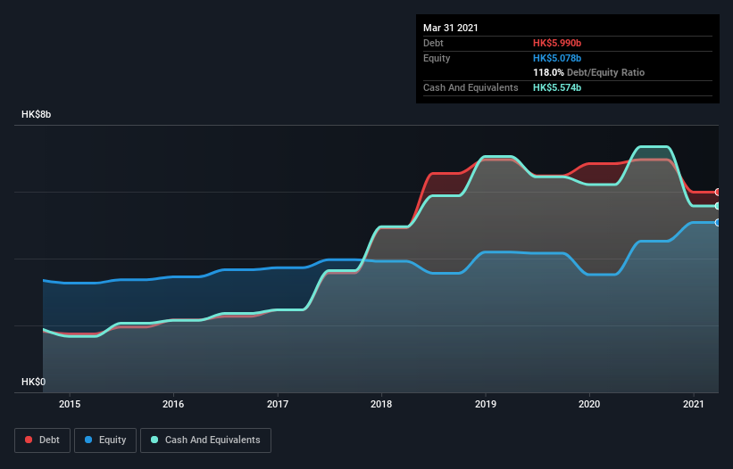
Task: Click the HK$5.990b debt value
Action: [557, 43]
